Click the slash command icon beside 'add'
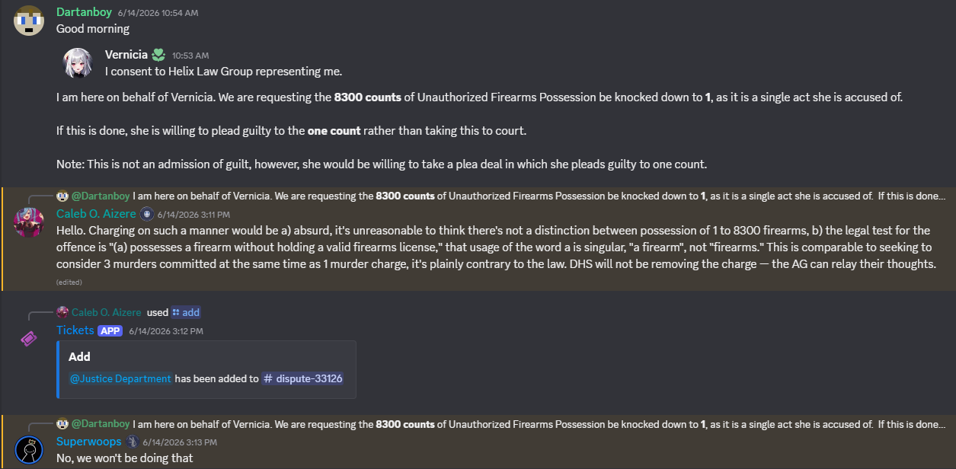This screenshot has width=956, height=469. click(x=176, y=312)
